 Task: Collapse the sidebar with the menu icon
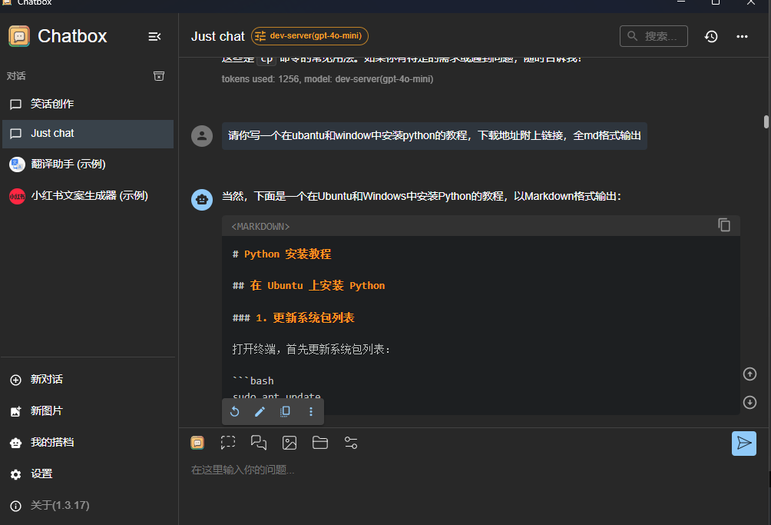[154, 36]
